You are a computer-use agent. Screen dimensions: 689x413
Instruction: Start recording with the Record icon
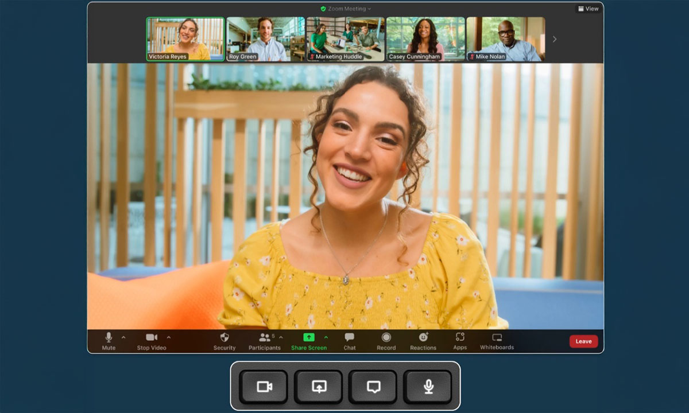point(386,338)
